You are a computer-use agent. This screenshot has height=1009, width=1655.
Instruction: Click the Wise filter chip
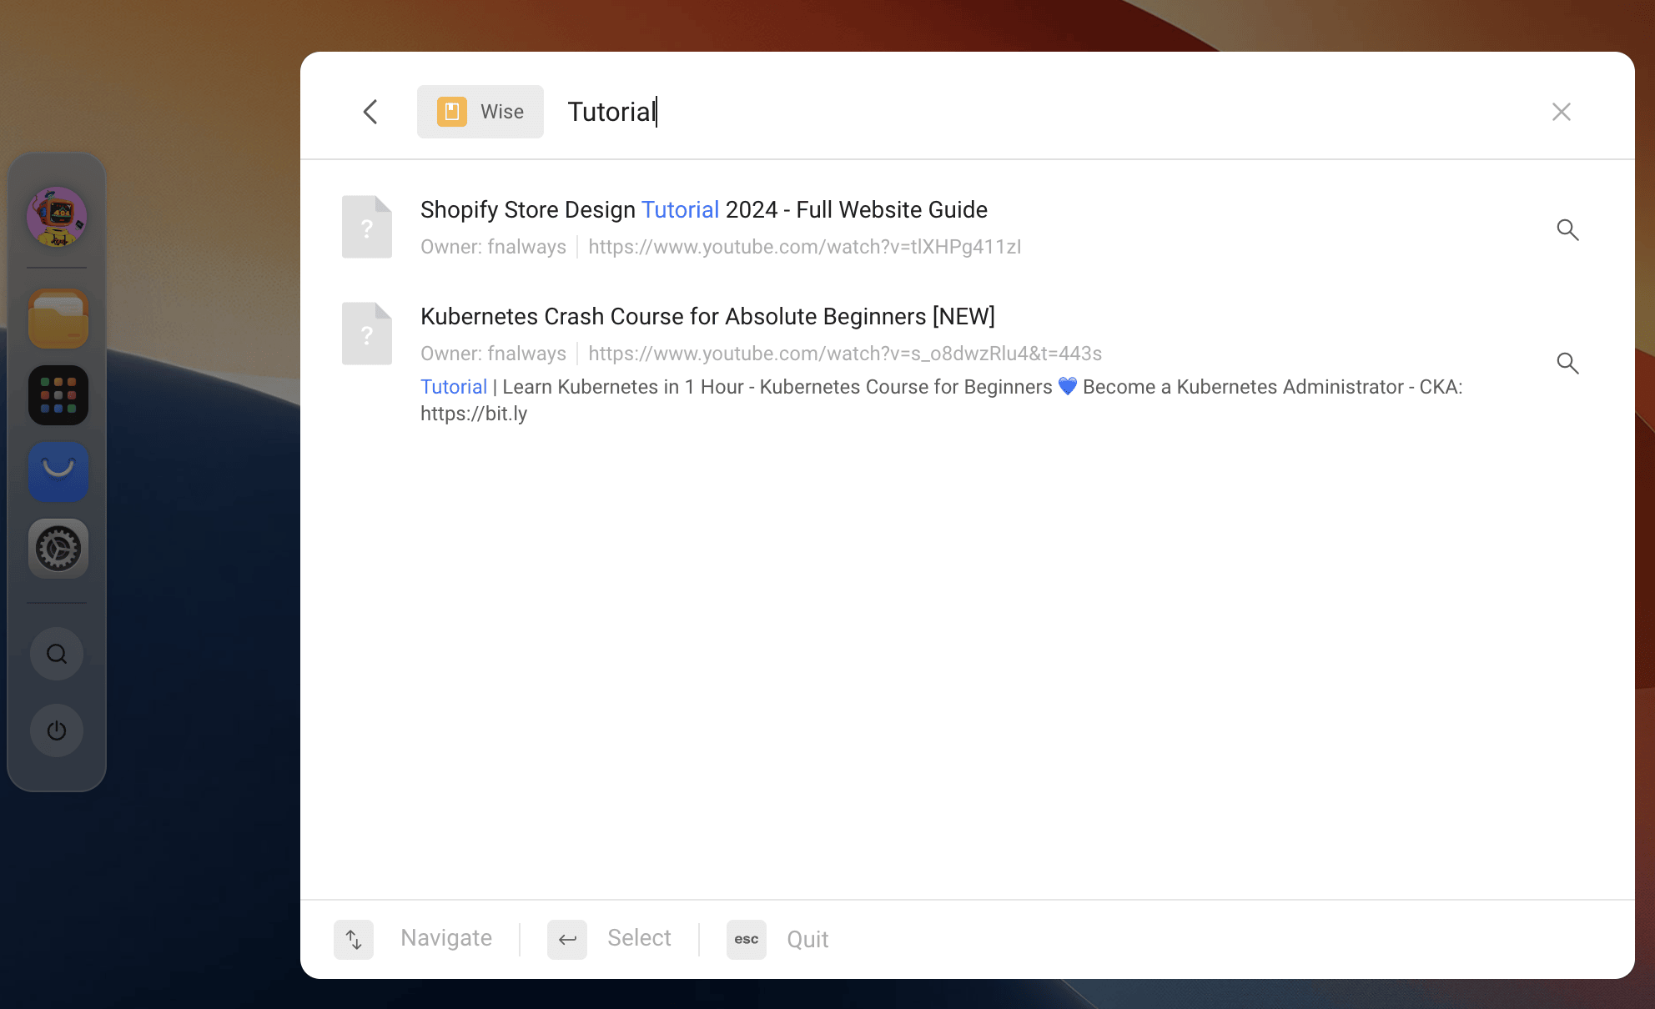pos(480,112)
